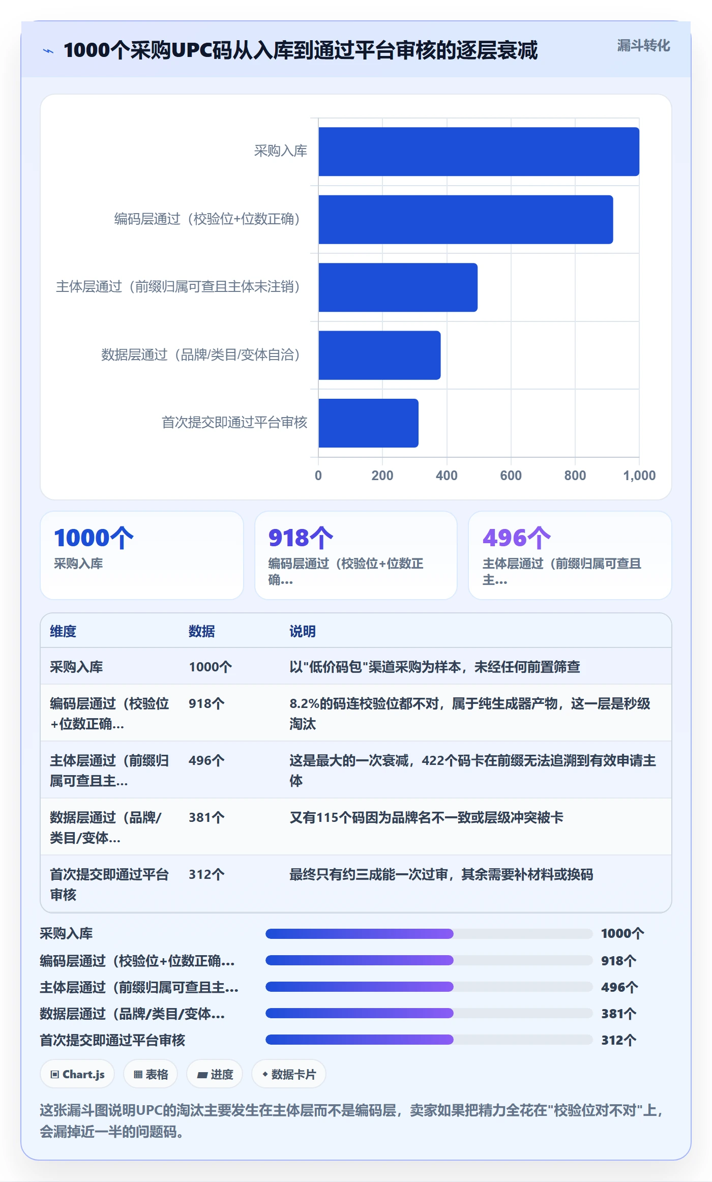The width and height of the screenshot is (712, 1182).
Task: Click table cell 312个
Action: (206, 874)
